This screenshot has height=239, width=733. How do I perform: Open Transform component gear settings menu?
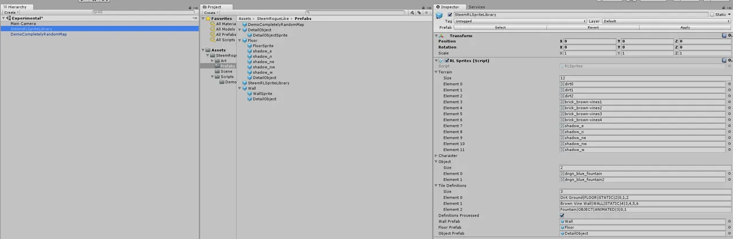coord(730,35)
